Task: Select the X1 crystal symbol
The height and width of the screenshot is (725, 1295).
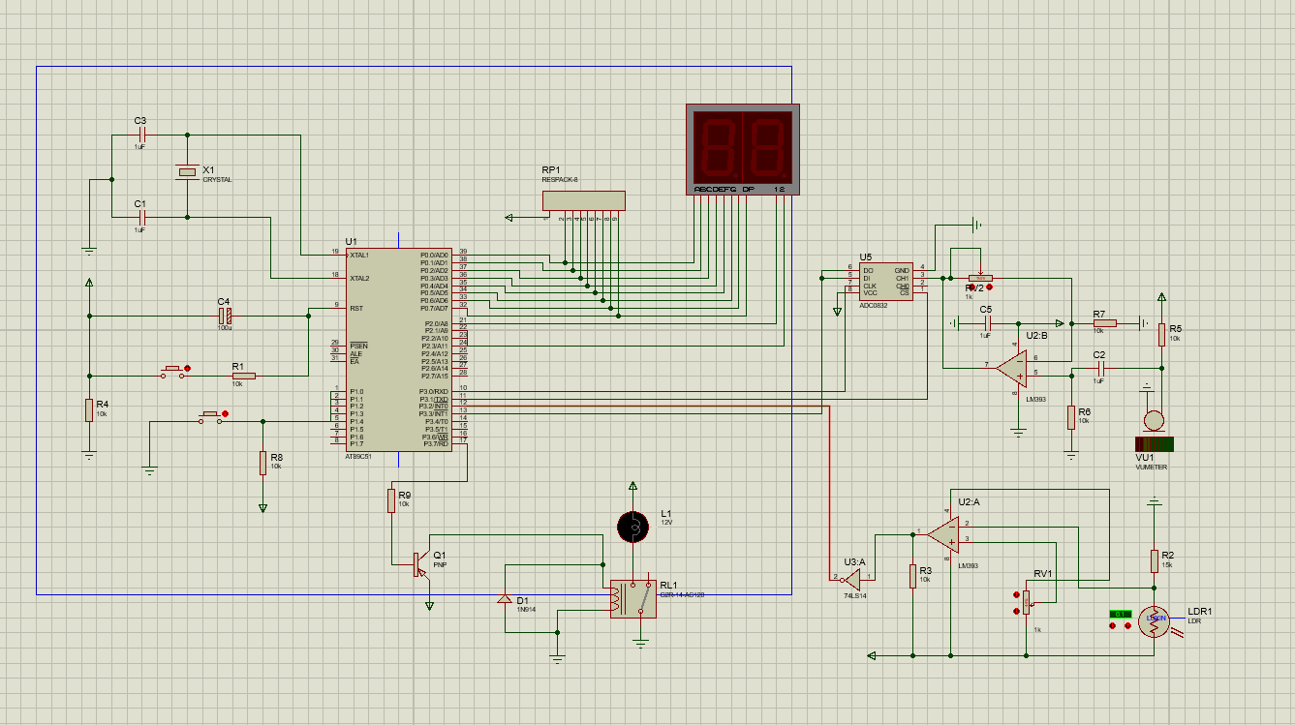Action: coord(187,171)
